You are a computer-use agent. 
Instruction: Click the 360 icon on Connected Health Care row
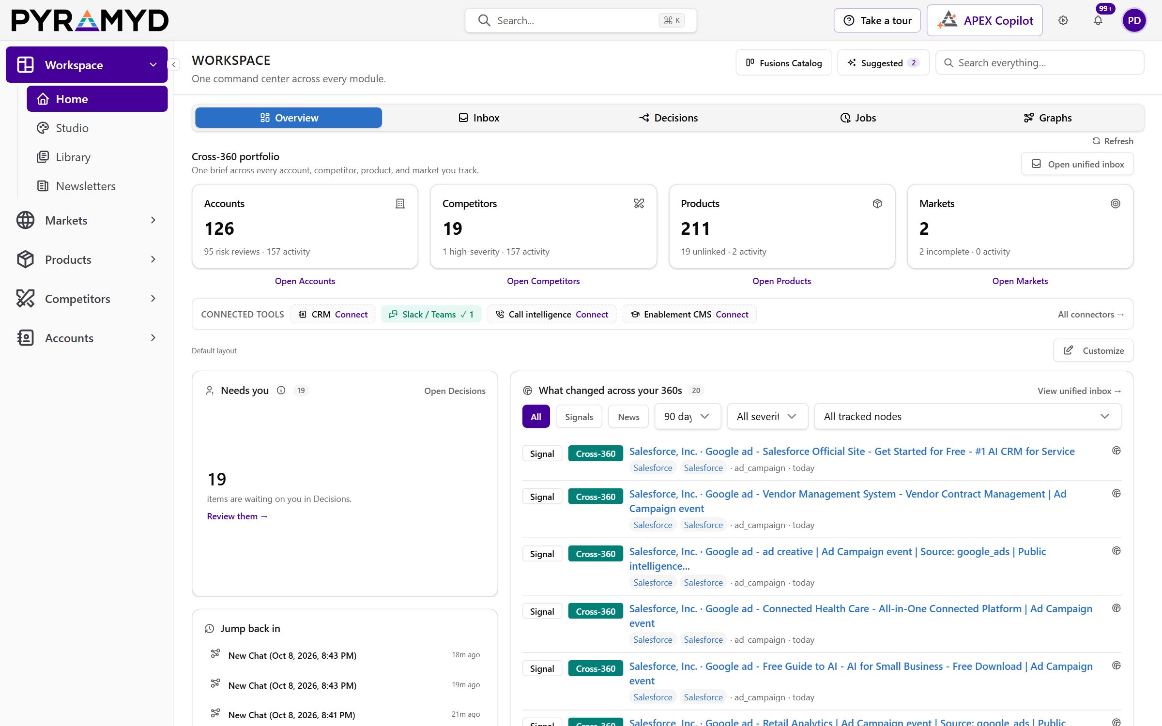[x=1116, y=608]
